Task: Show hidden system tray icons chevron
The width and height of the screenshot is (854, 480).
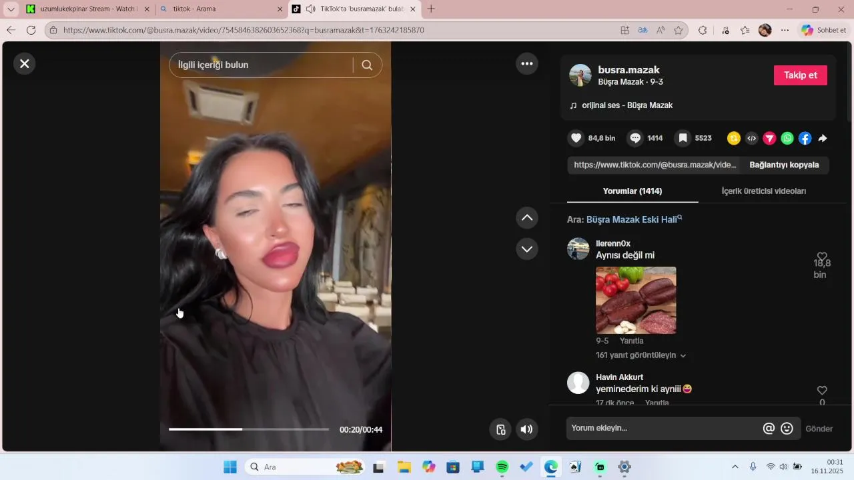Action: tap(735, 467)
